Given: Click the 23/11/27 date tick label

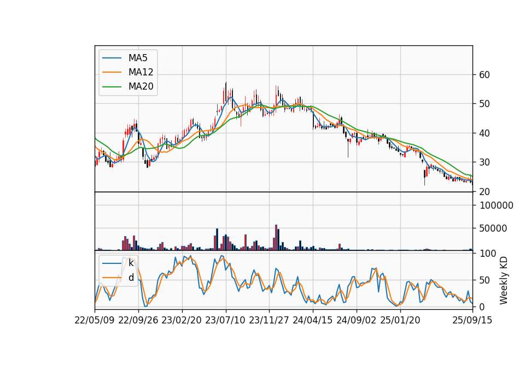Looking at the screenshot, I should [269, 320].
